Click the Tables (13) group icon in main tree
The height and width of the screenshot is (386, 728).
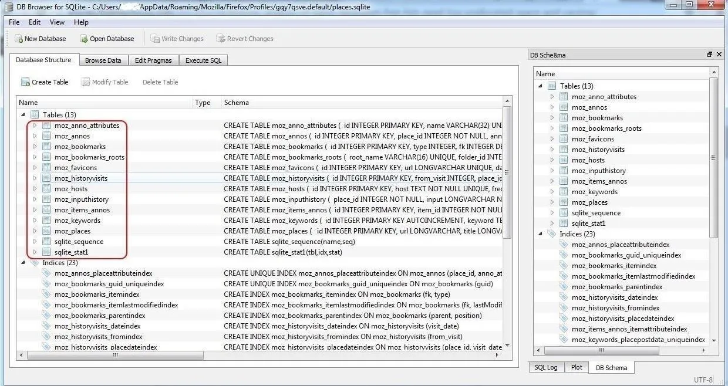[x=35, y=115]
